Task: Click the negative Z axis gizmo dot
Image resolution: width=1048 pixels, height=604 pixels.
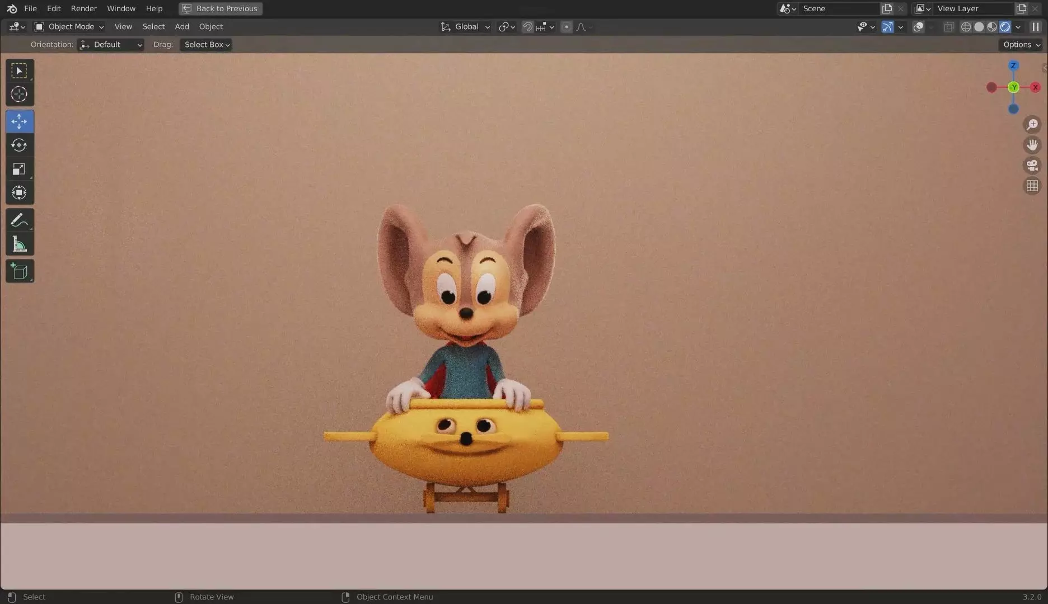Action: (1013, 109)
